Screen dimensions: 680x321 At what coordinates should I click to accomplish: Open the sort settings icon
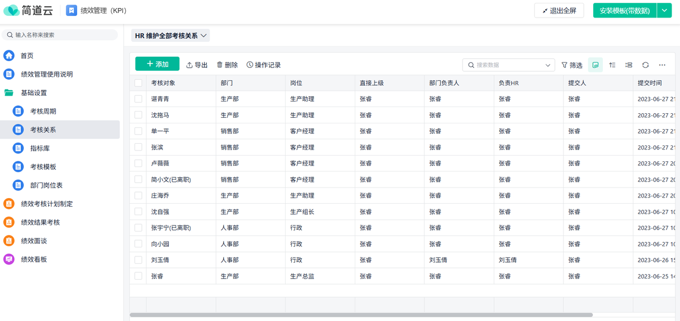[613, 65]
